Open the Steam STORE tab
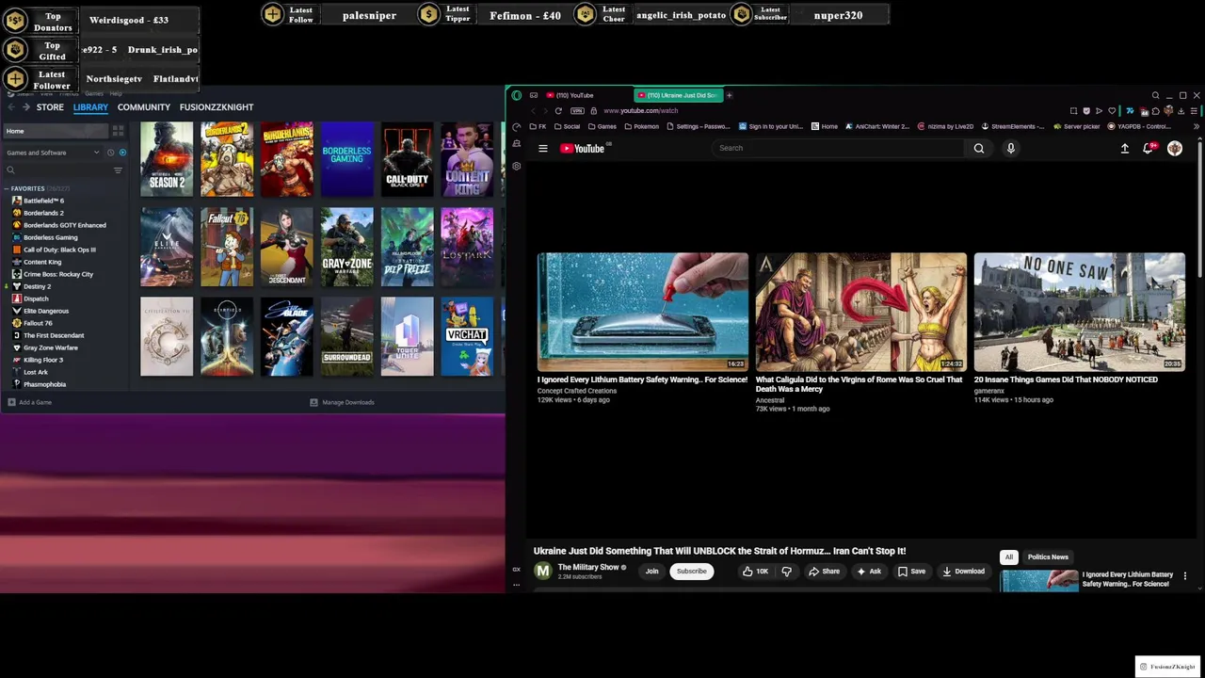Image resolution: width=1205 pixels, height=678 pixels. [50, 107]
